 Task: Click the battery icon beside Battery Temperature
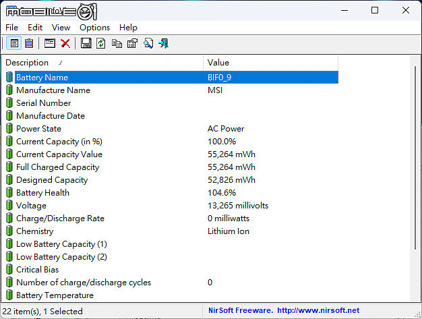click(x=9, y=295)
